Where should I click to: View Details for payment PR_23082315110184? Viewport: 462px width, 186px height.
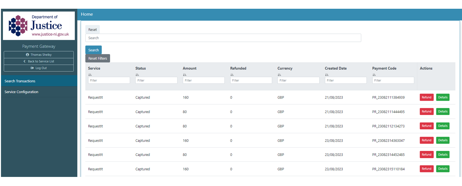442,169
